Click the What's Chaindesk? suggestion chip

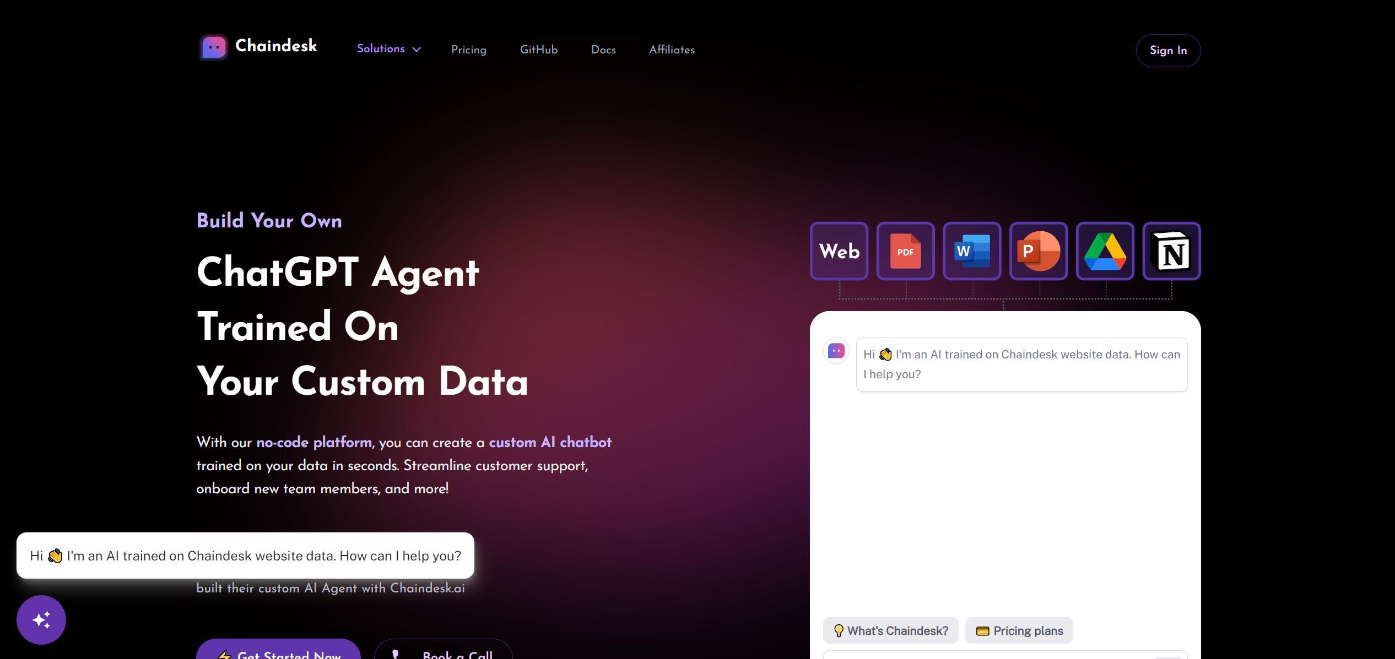point(890,630)
